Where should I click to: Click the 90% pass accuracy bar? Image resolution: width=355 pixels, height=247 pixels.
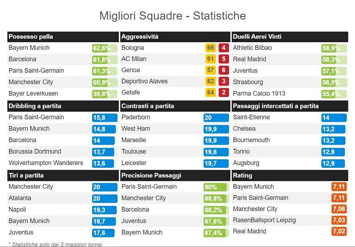(210, 187)
